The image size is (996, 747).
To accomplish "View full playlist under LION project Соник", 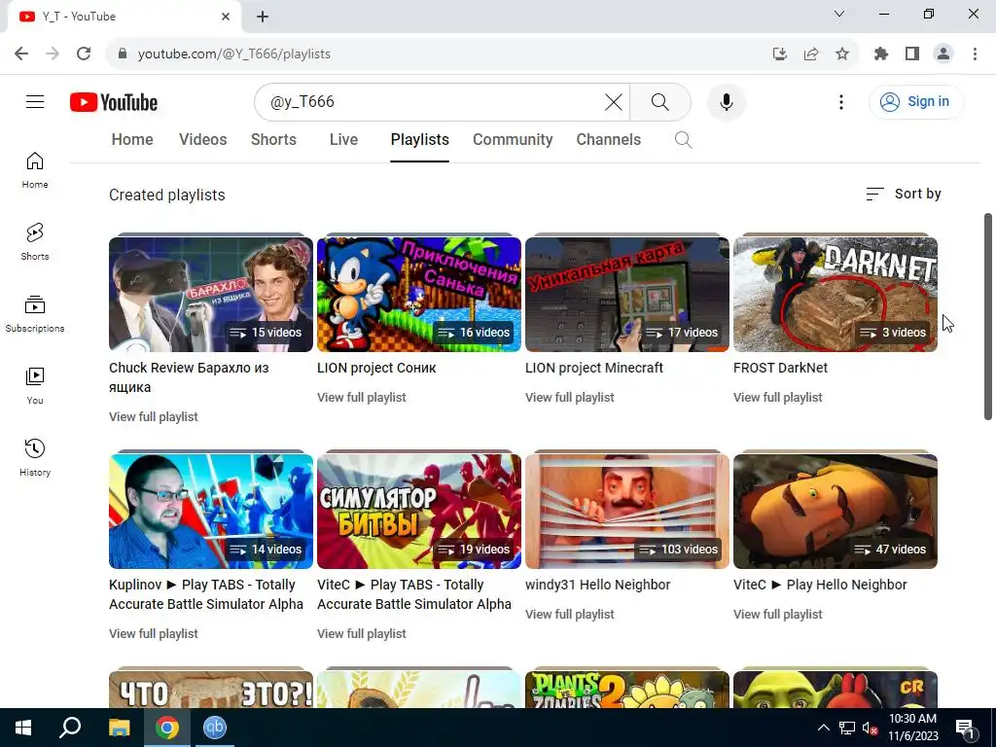I will (x=362, y=398).
